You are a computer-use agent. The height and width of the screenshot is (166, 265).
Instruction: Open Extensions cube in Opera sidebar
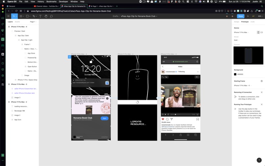click(x=3, y=69)
